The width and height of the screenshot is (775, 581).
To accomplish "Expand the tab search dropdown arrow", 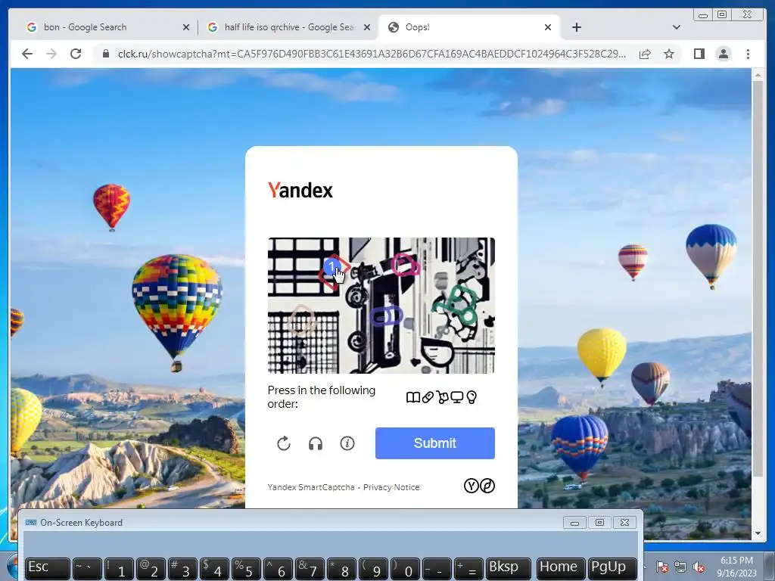I will pos(677,27).
